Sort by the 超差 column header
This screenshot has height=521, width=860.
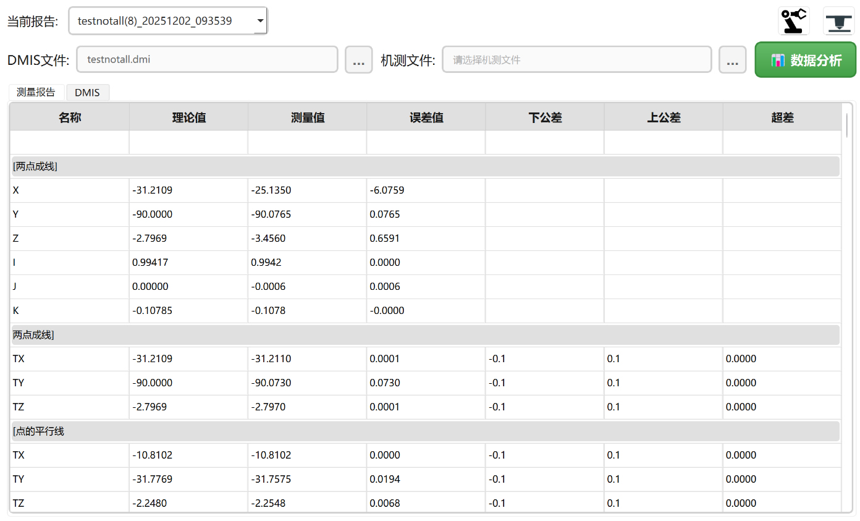tap(782, 117)
